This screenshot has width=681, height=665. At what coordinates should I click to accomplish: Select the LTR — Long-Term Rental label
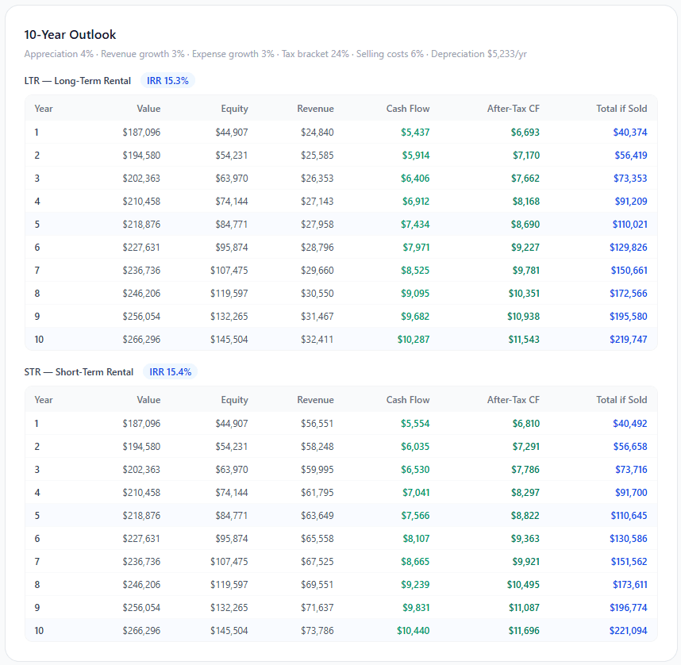(78, 81)
